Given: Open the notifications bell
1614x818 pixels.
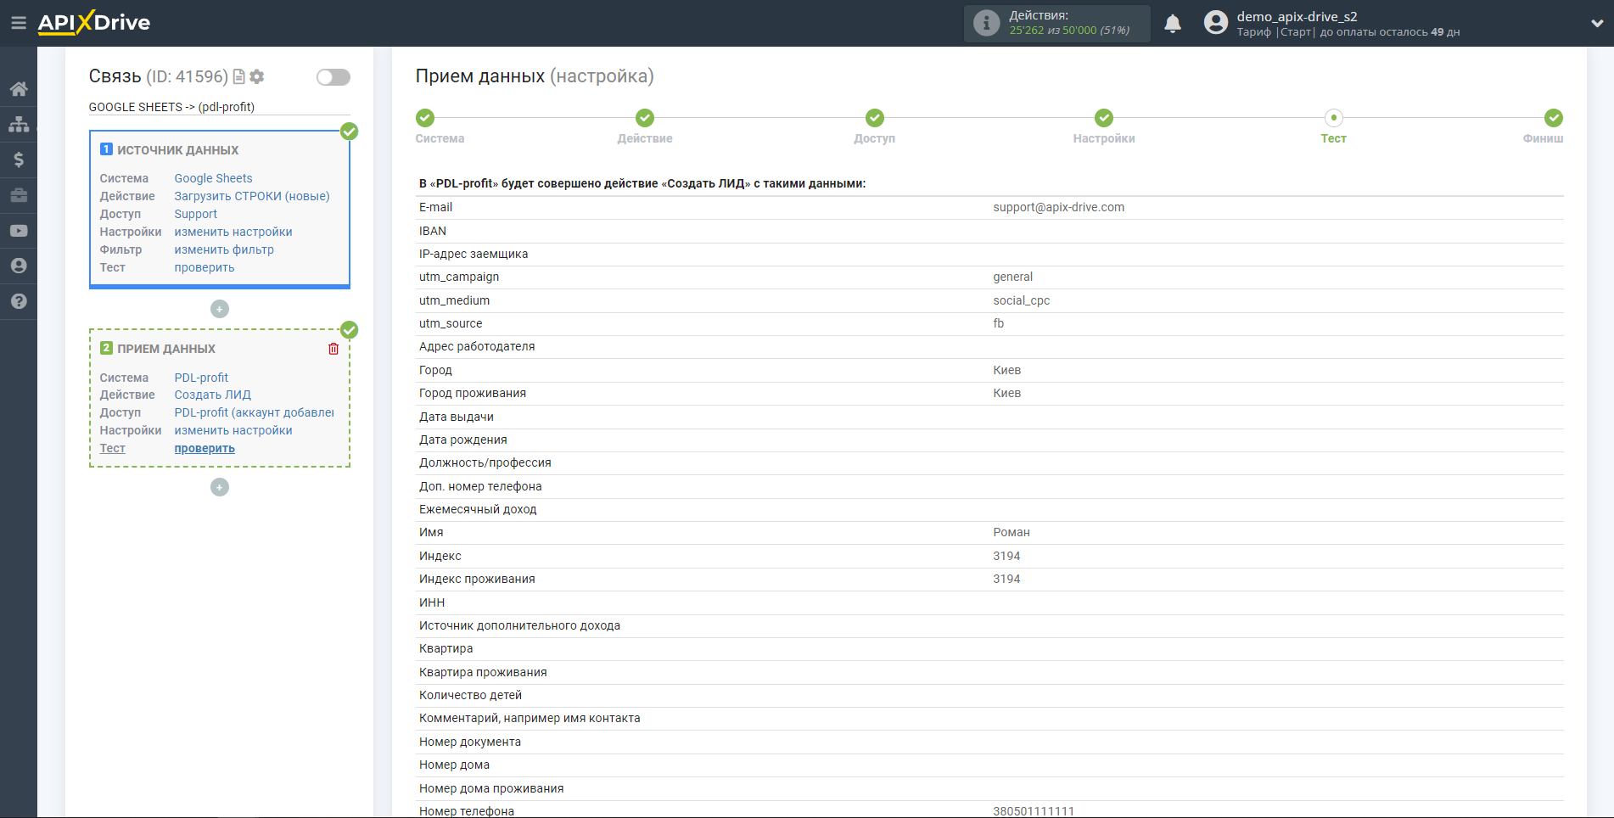Looking at the screenshot, I should (x=1173, y=24).
